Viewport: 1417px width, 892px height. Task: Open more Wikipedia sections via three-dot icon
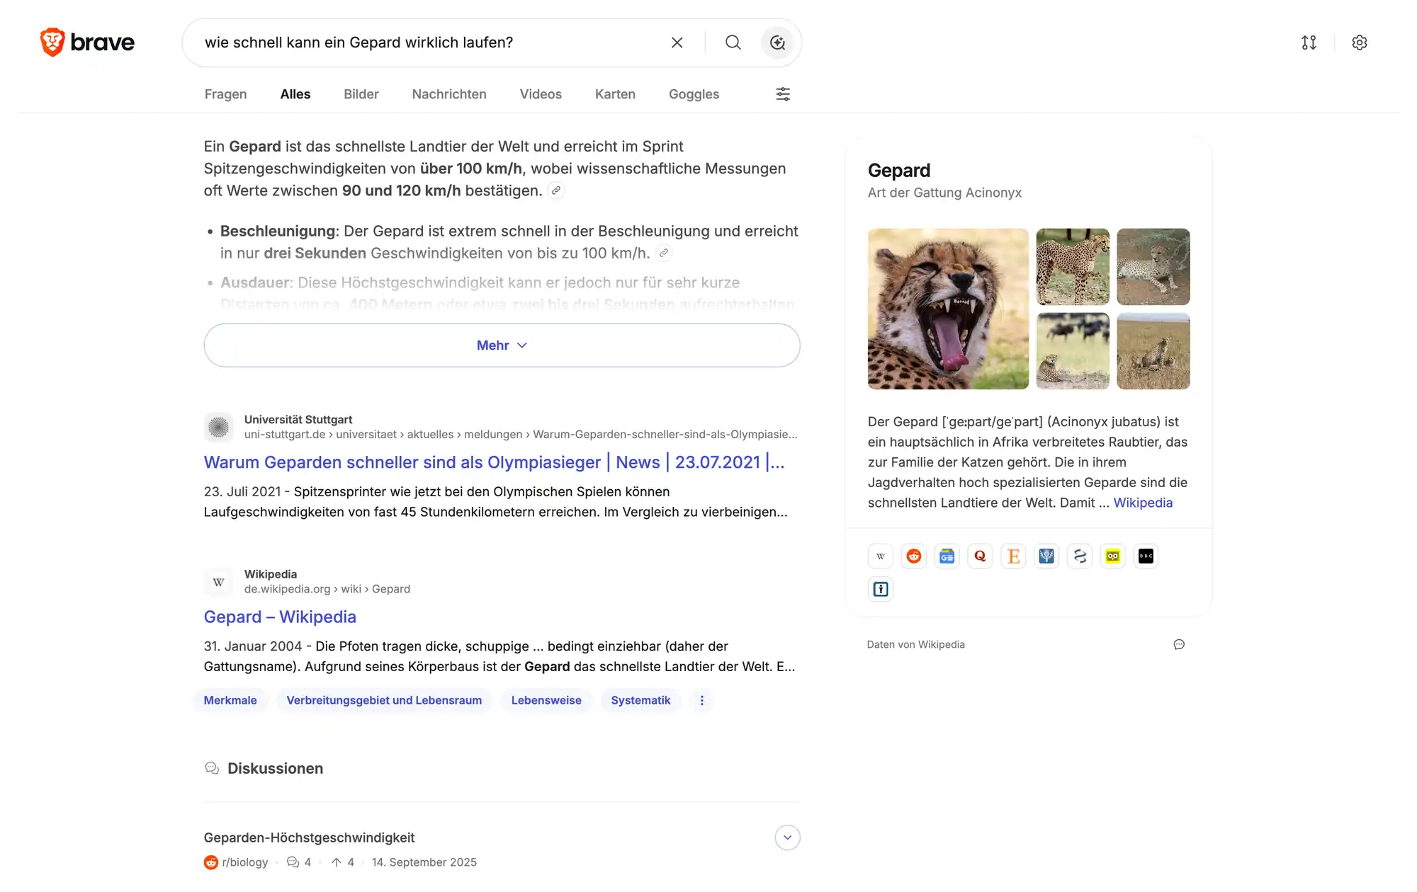point(702,700)
